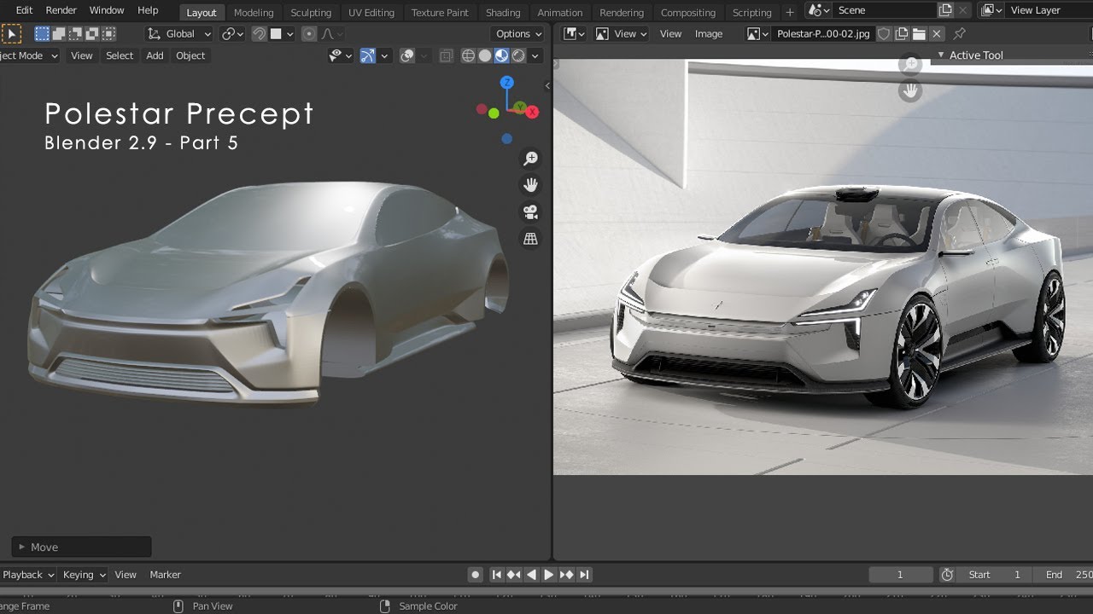Screen dimensions: 1093x614
Task: Choose the 'Set new selection' mode icon
Action: 42,34
